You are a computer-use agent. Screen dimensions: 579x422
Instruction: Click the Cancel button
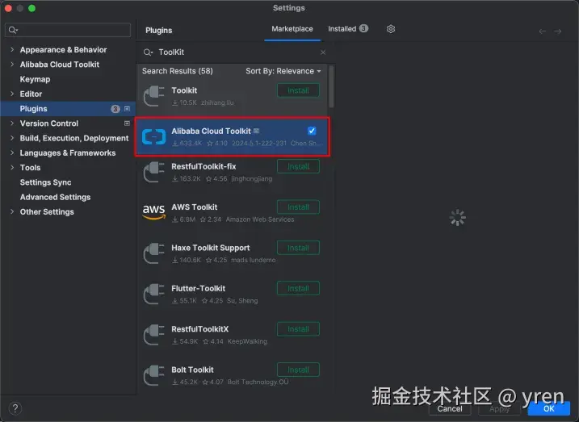[449, 408]
